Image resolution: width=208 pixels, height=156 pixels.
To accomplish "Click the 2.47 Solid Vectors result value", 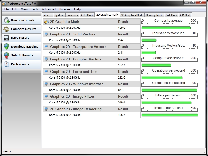I will click(x=121, y=40).
